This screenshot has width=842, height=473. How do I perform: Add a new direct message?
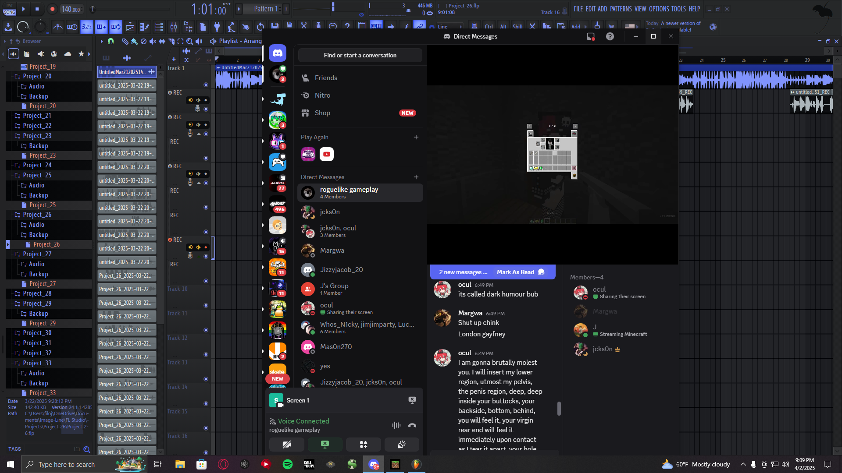[x=416, y=177]
